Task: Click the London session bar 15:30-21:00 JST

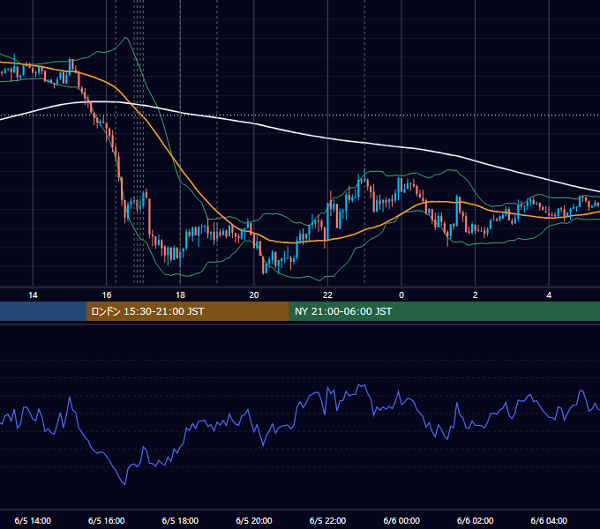Action: coord(187,311)
